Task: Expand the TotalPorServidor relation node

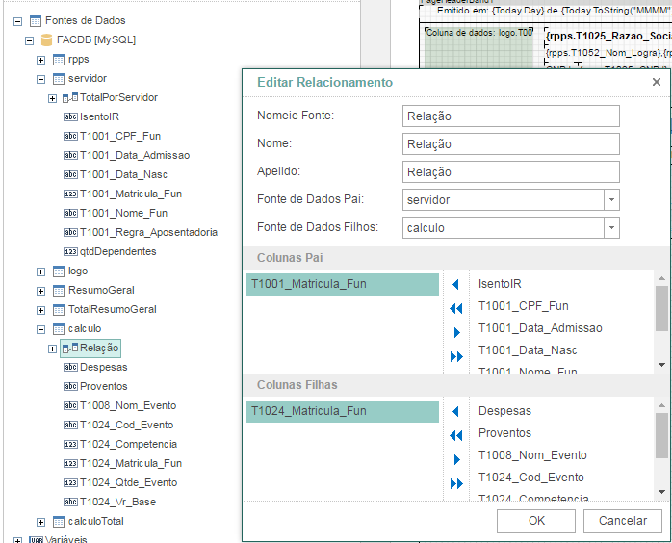Action: pos(52,98)
